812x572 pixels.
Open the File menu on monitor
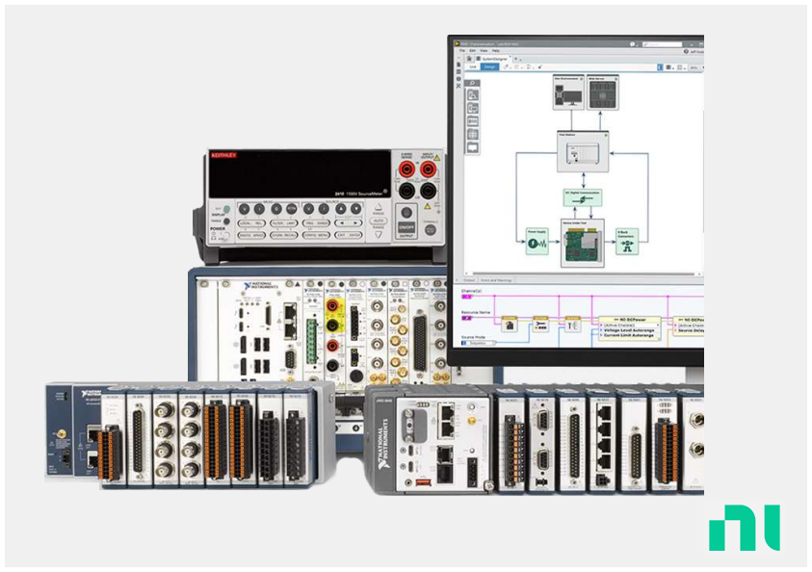pyautogui.click(x=462, y=50)
